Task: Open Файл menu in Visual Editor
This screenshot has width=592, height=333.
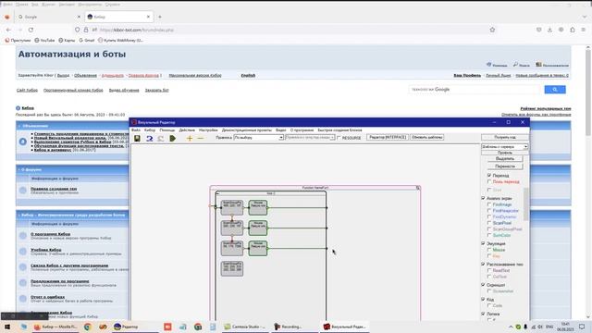Action: tap(136, 129)
